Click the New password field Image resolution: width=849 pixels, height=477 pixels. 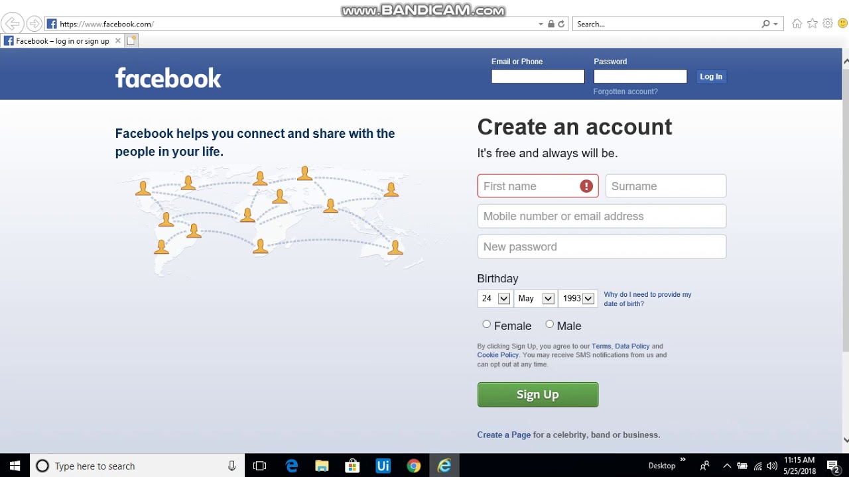coord(602,246)
